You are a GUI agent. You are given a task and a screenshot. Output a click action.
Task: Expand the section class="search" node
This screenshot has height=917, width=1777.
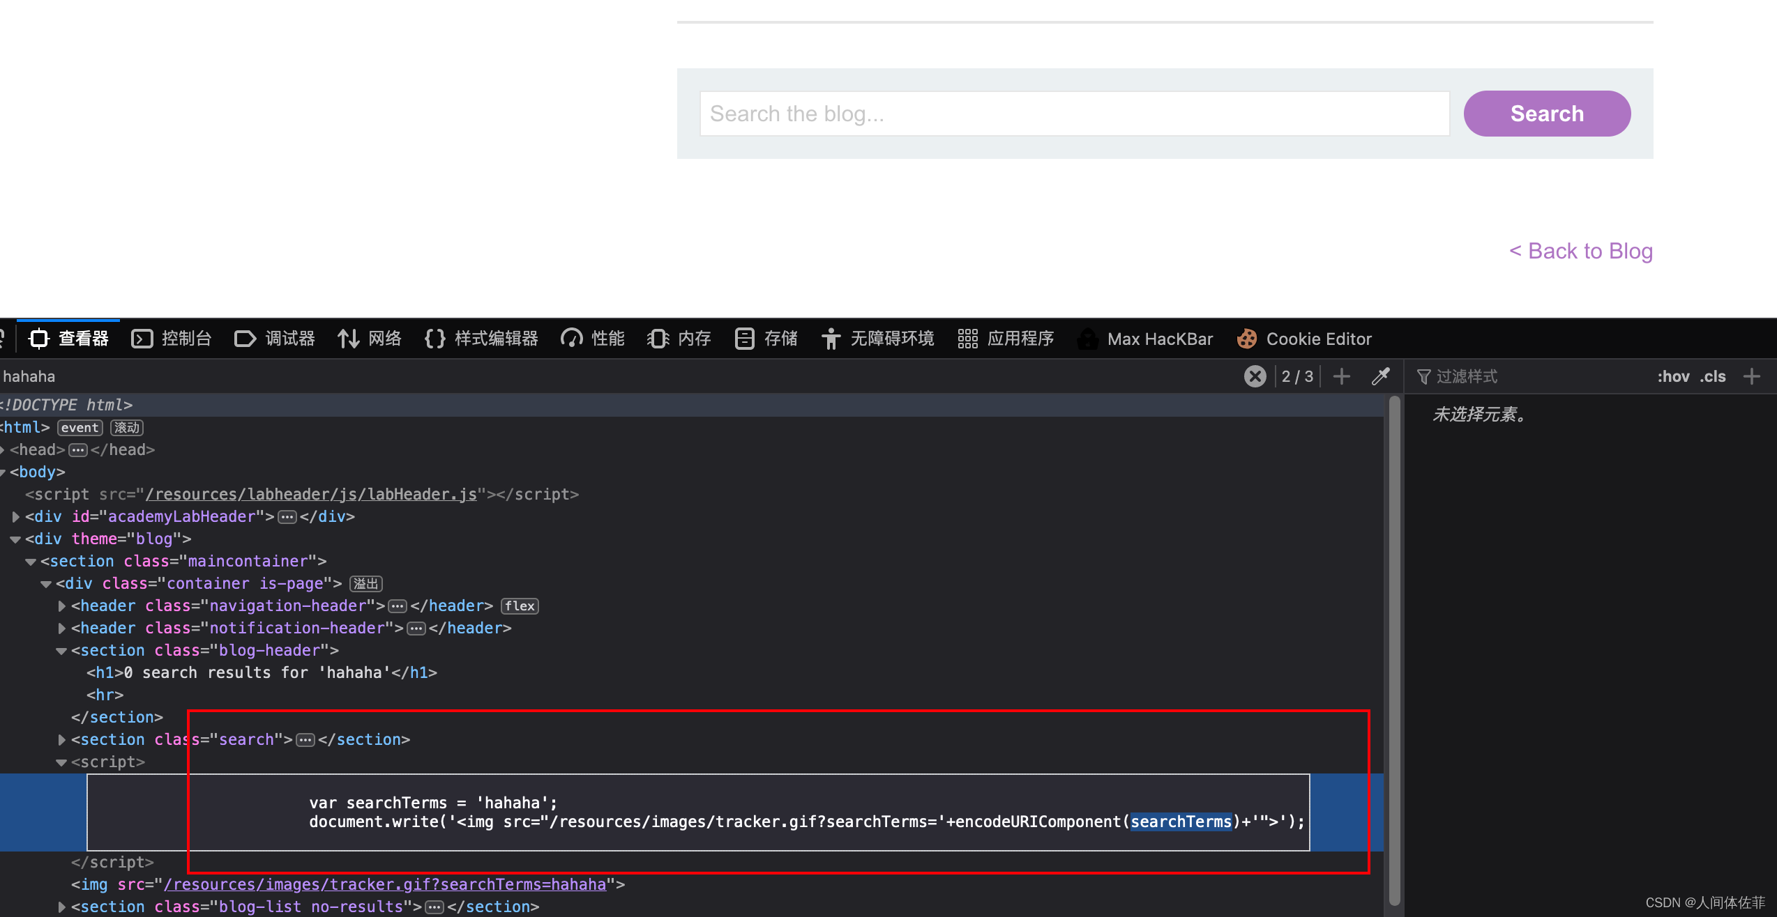[61, 739]
